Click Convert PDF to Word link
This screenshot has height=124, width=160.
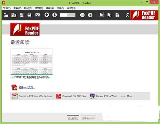[106, 96]
